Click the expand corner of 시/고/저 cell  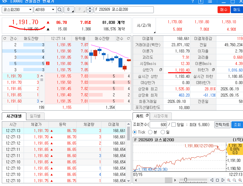[154, 32]
